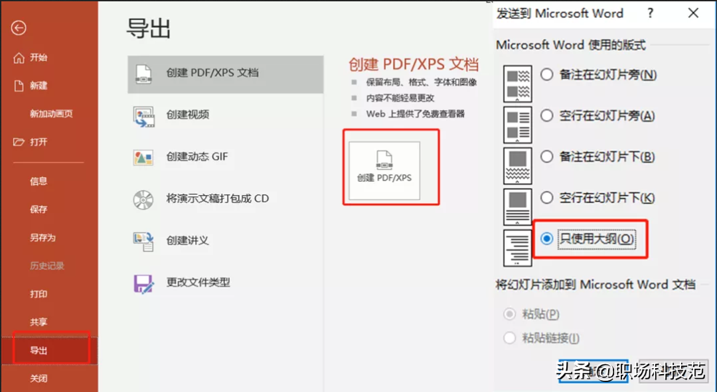This screenshot has width=717, height=392.
Task: Click the handout icon beside 创建讲义
Action: (143, 241)
